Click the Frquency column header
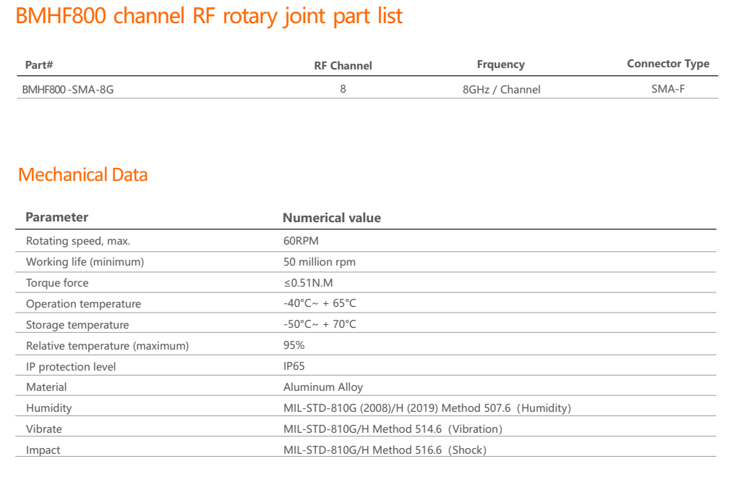The image size is (731, 482). click(x=500, y=64)
